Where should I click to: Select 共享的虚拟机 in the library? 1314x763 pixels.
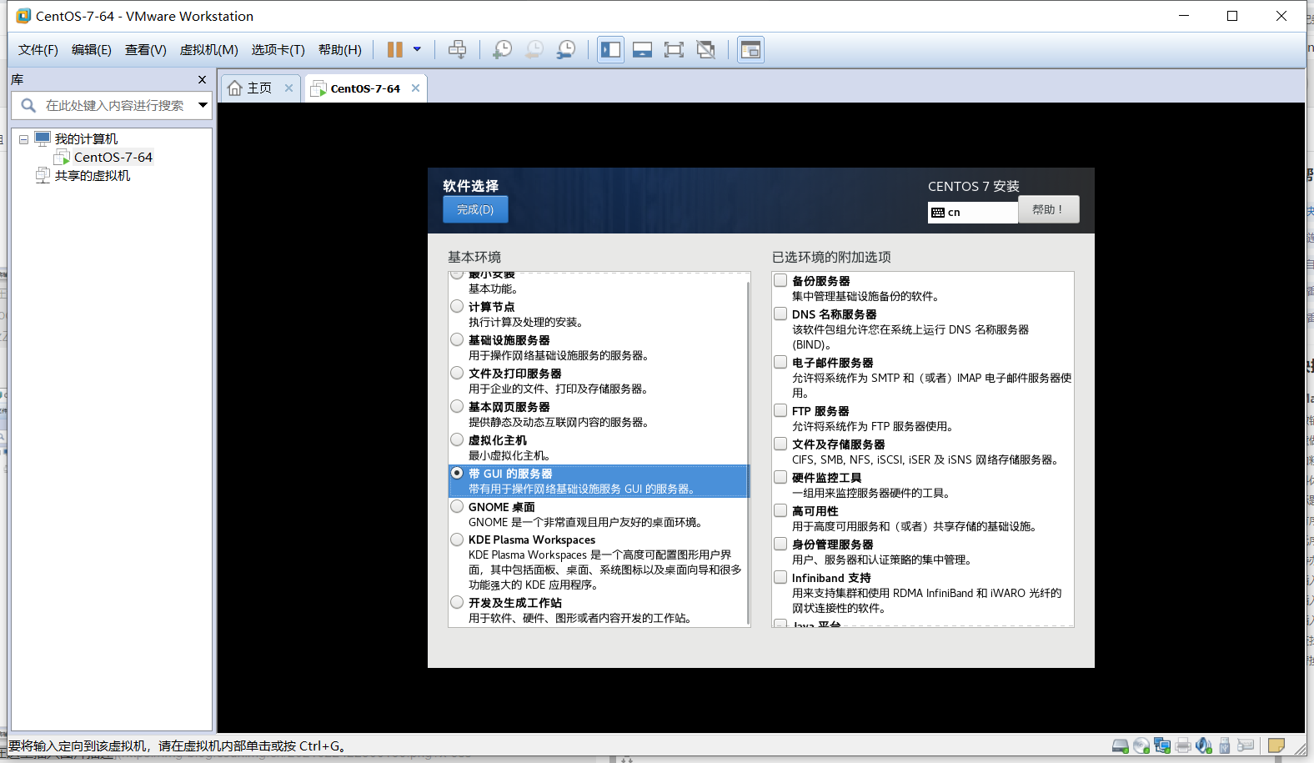tap(93, 175)
